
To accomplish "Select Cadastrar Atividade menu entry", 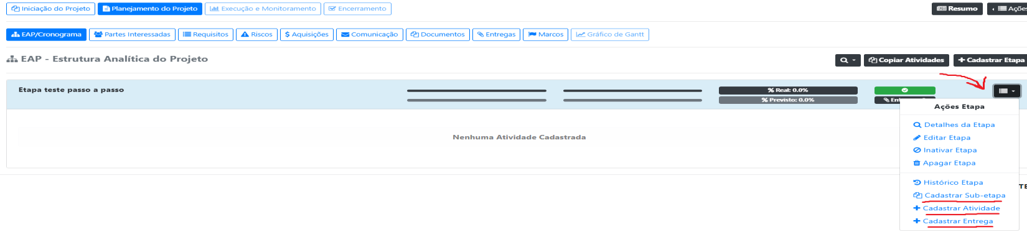I will (961, 208).
